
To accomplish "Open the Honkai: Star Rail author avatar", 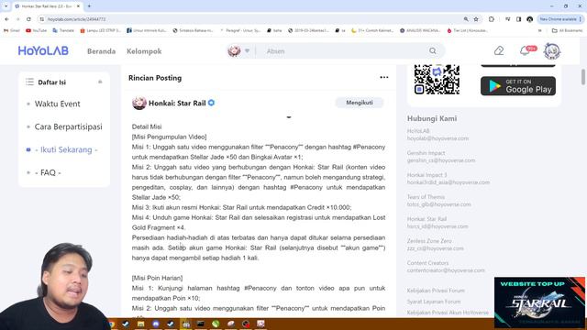I will click(138, 103).
